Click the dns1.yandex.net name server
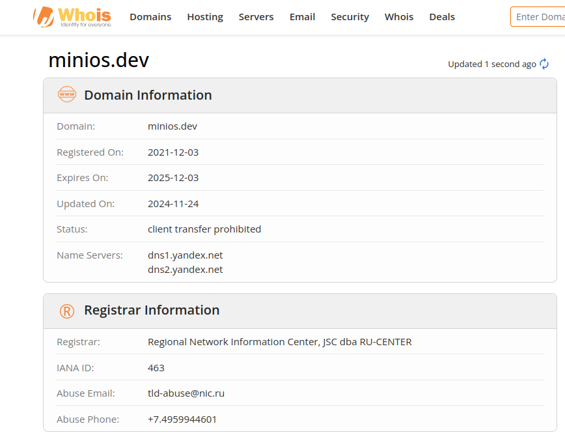This screenshot has height=439, width=565. tap(185, 255)
